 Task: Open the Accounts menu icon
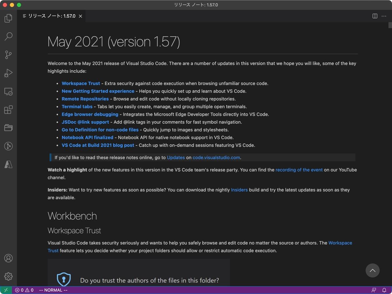pos(8,258)
